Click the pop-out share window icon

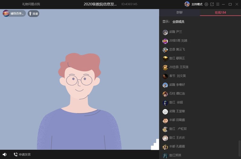[x=212, y=4]
